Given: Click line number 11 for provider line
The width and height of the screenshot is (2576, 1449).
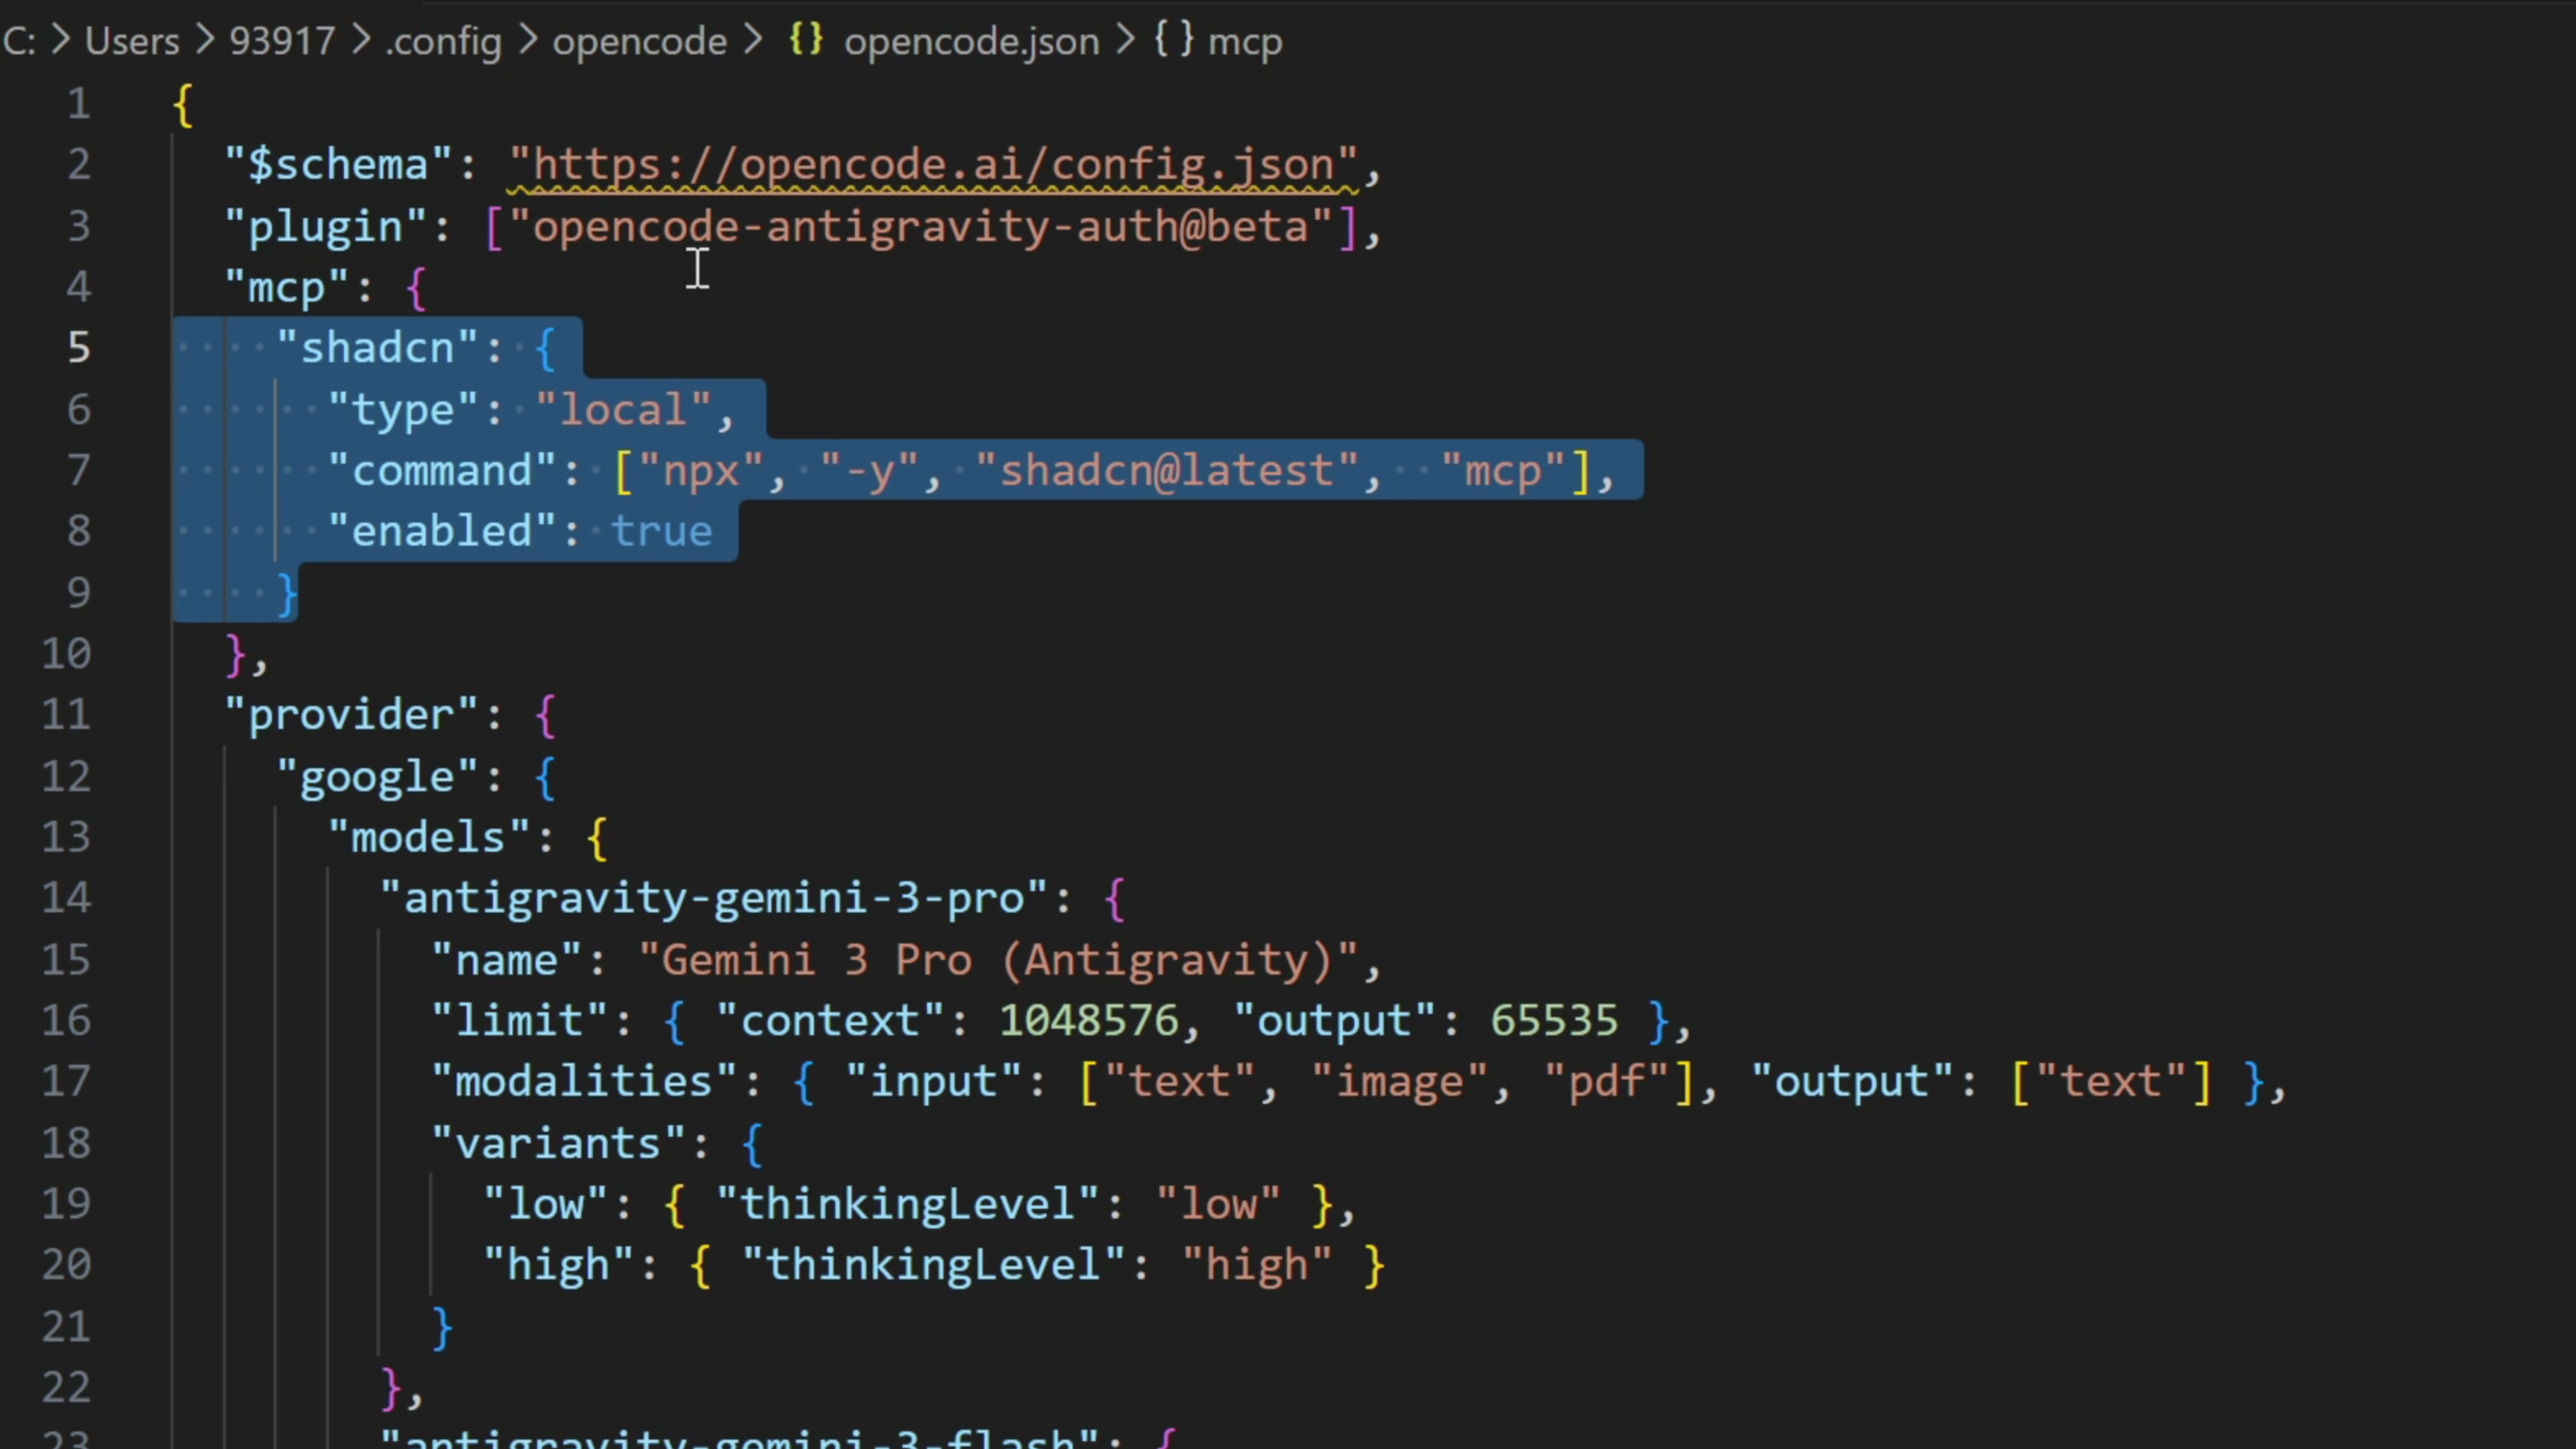Looking at the screenshot, I should [66, 715].
